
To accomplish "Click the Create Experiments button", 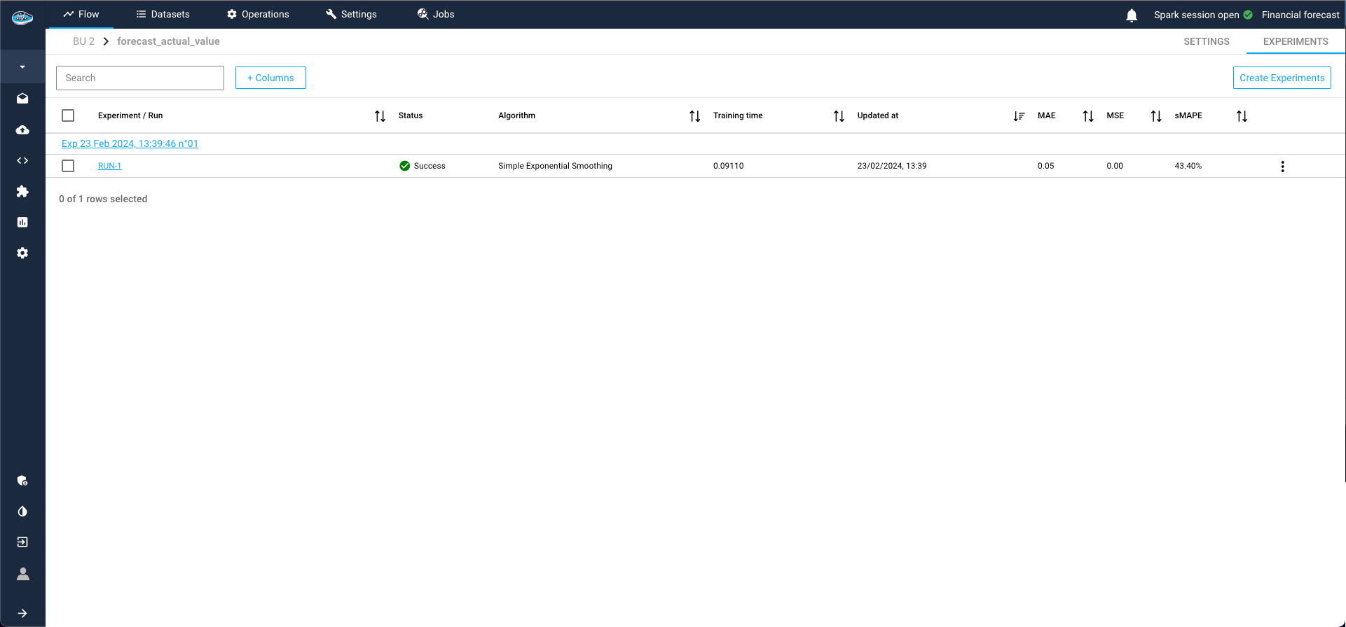I will coord(1282,78).
